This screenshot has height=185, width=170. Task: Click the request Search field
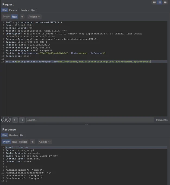(x=90, y=120)
